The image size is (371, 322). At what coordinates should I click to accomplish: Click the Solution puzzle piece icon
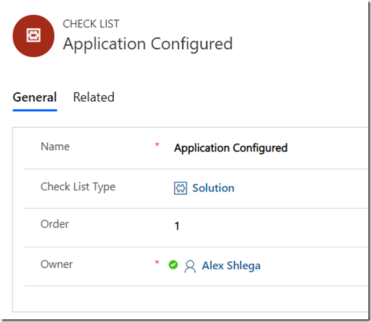[x=181, y=188]
